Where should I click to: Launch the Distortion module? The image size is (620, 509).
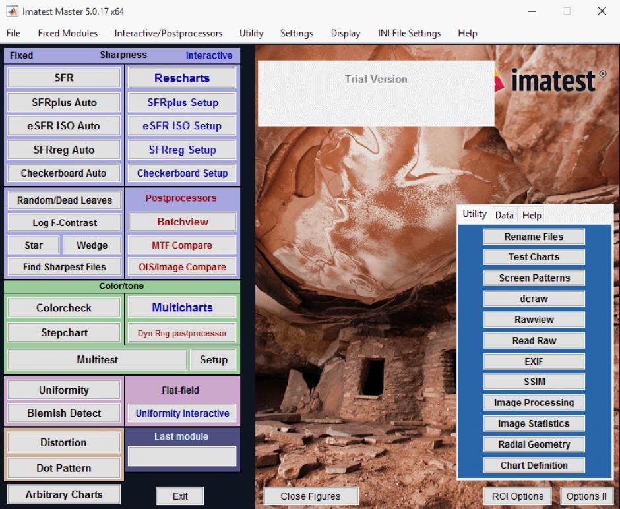pyautogui.click(x=64, y=442)
